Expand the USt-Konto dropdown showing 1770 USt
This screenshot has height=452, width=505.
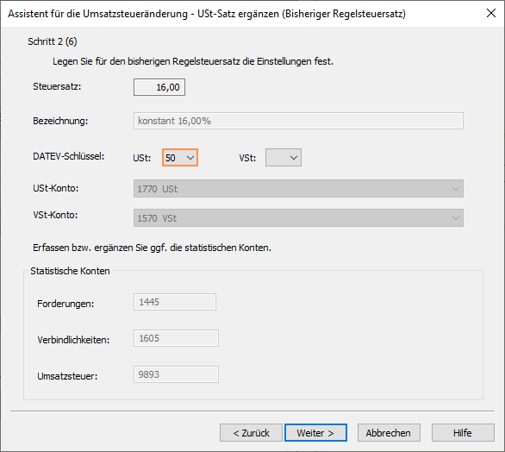[x=298, y=189]
